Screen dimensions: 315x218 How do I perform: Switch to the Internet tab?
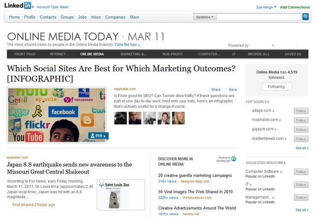pyautogui.click(x=58, y=54)
